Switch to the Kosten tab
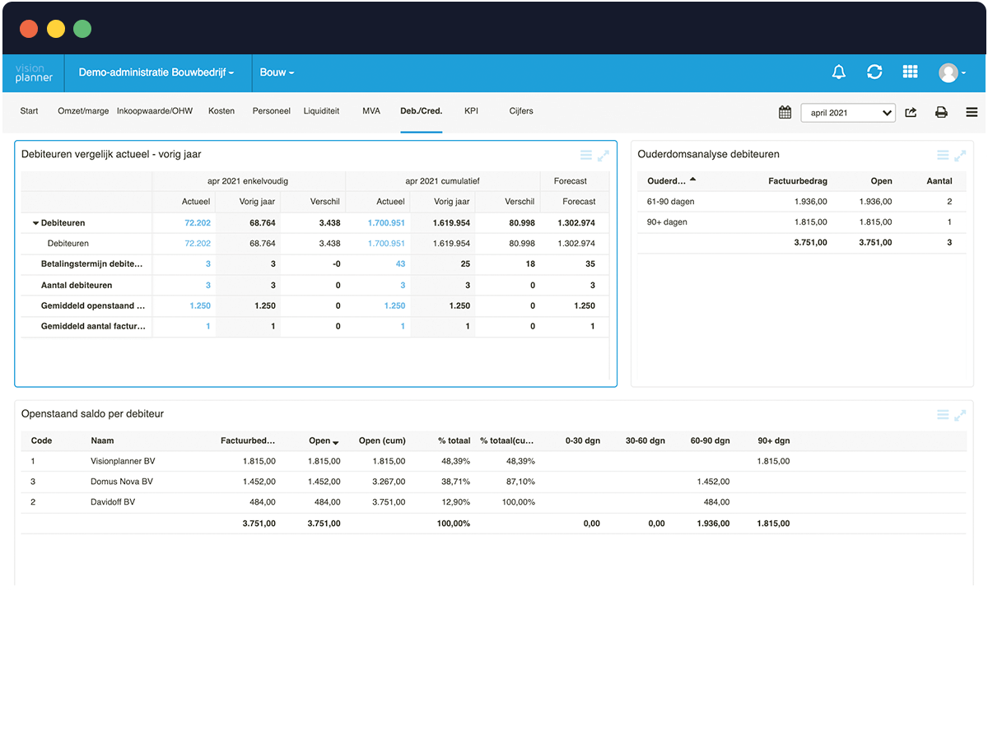The height and width of the screenshot is (741, 988). click(x=221, y=111)
